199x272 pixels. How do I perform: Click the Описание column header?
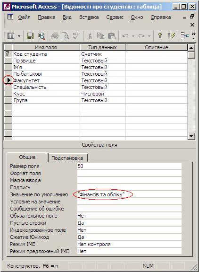156,47
